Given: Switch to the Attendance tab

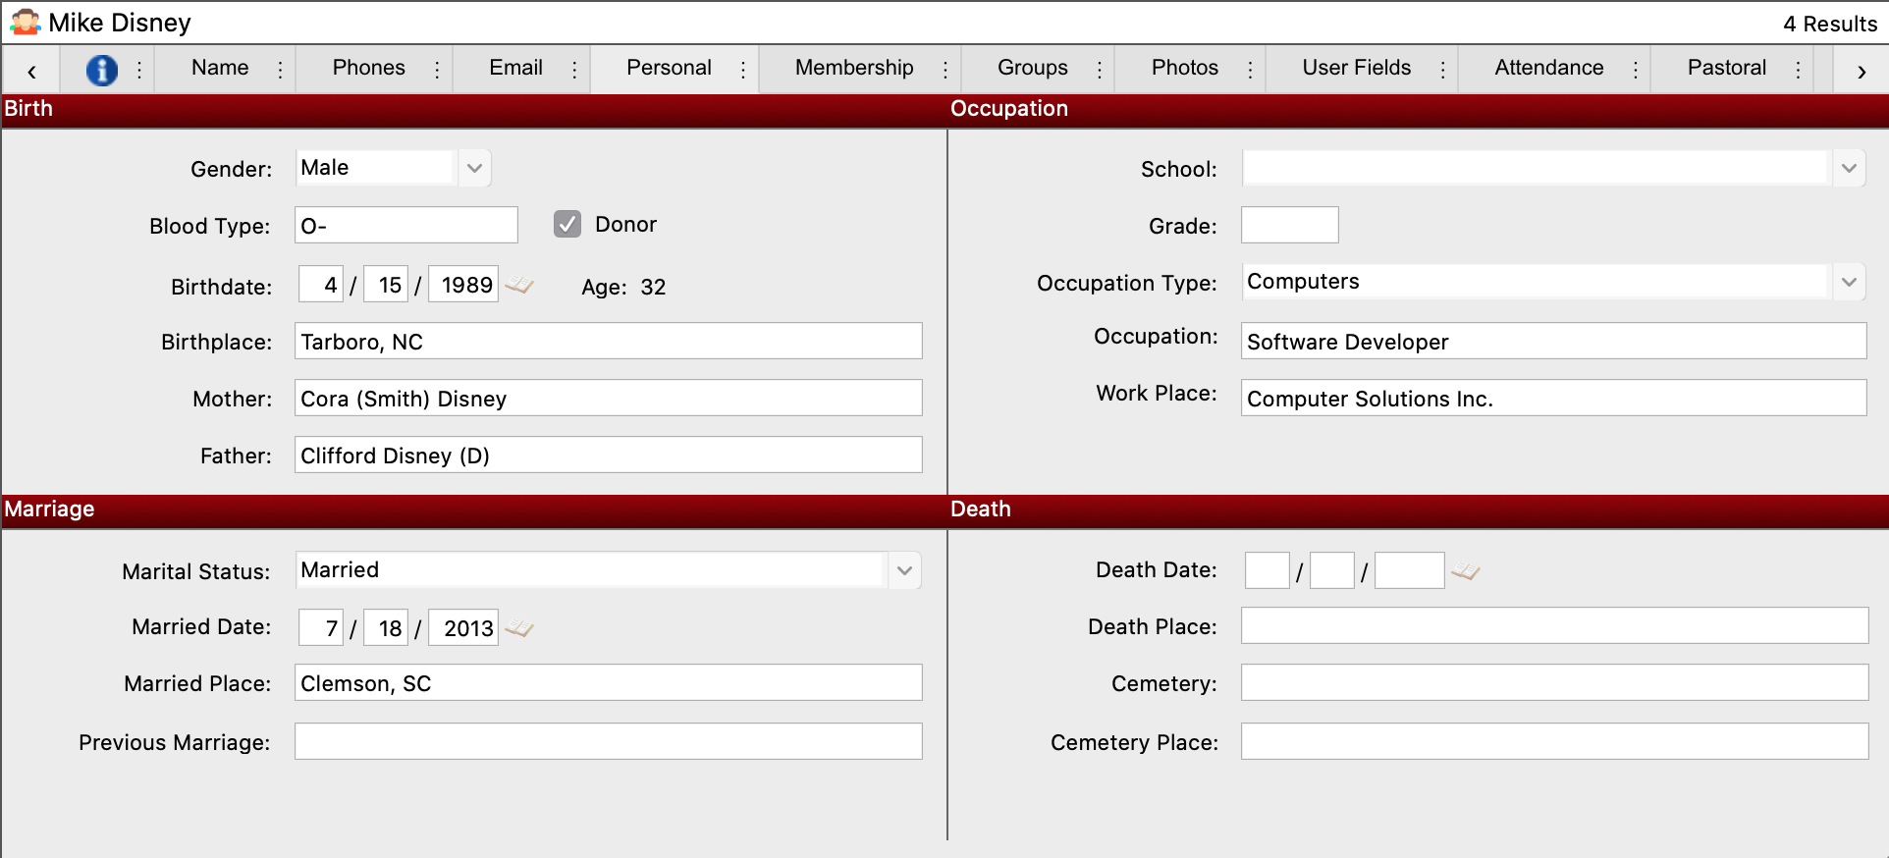Looking at the screenshot, I should (1548, 68).
